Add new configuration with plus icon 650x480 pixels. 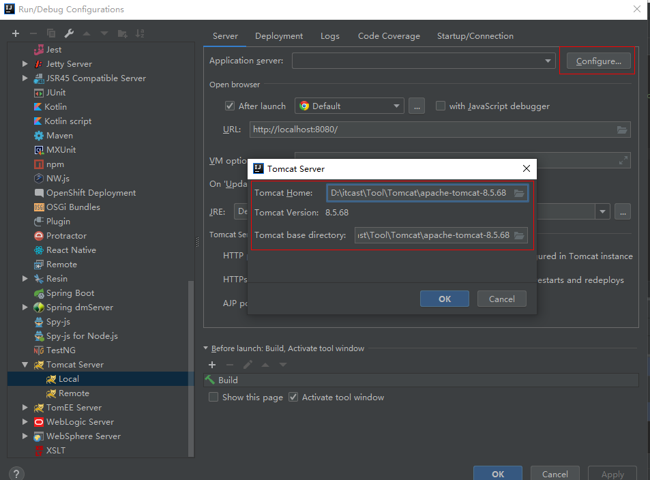tap(16, 33)
